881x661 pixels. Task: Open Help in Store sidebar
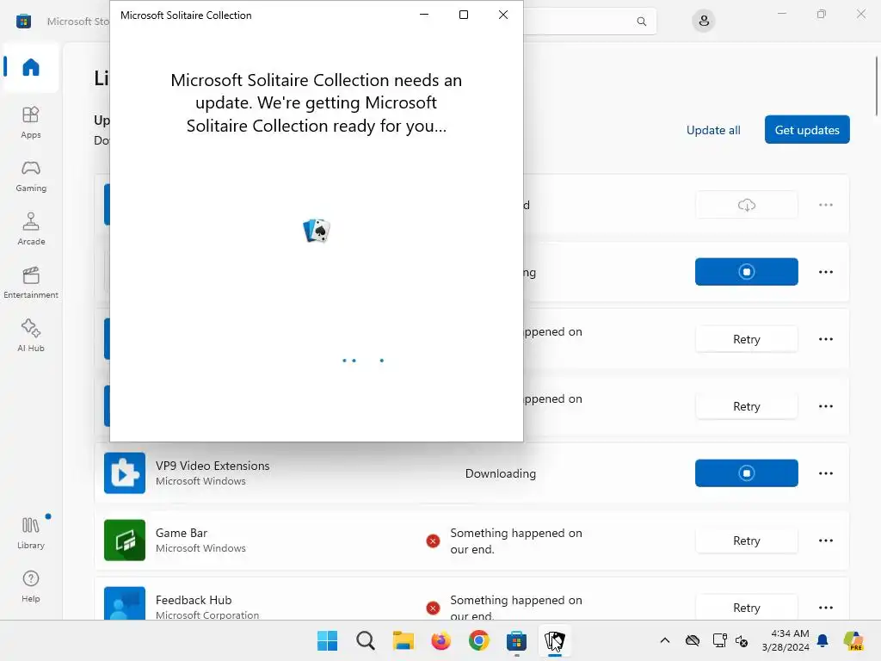click(x=31, y=586)
